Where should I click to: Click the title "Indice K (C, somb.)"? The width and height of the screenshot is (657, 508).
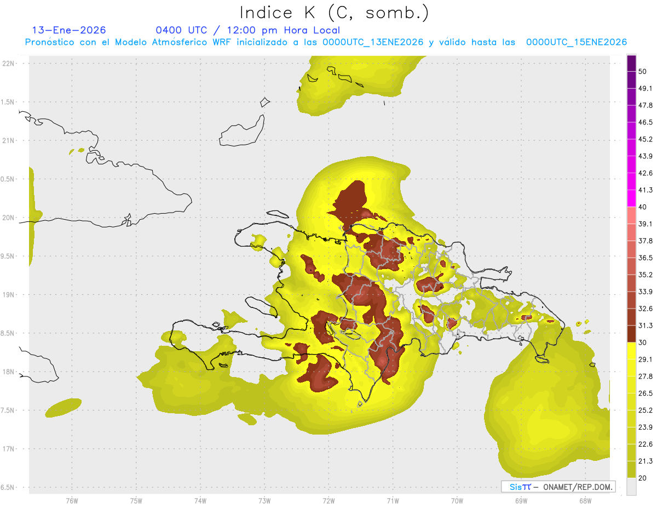click(x=335, y=13)
